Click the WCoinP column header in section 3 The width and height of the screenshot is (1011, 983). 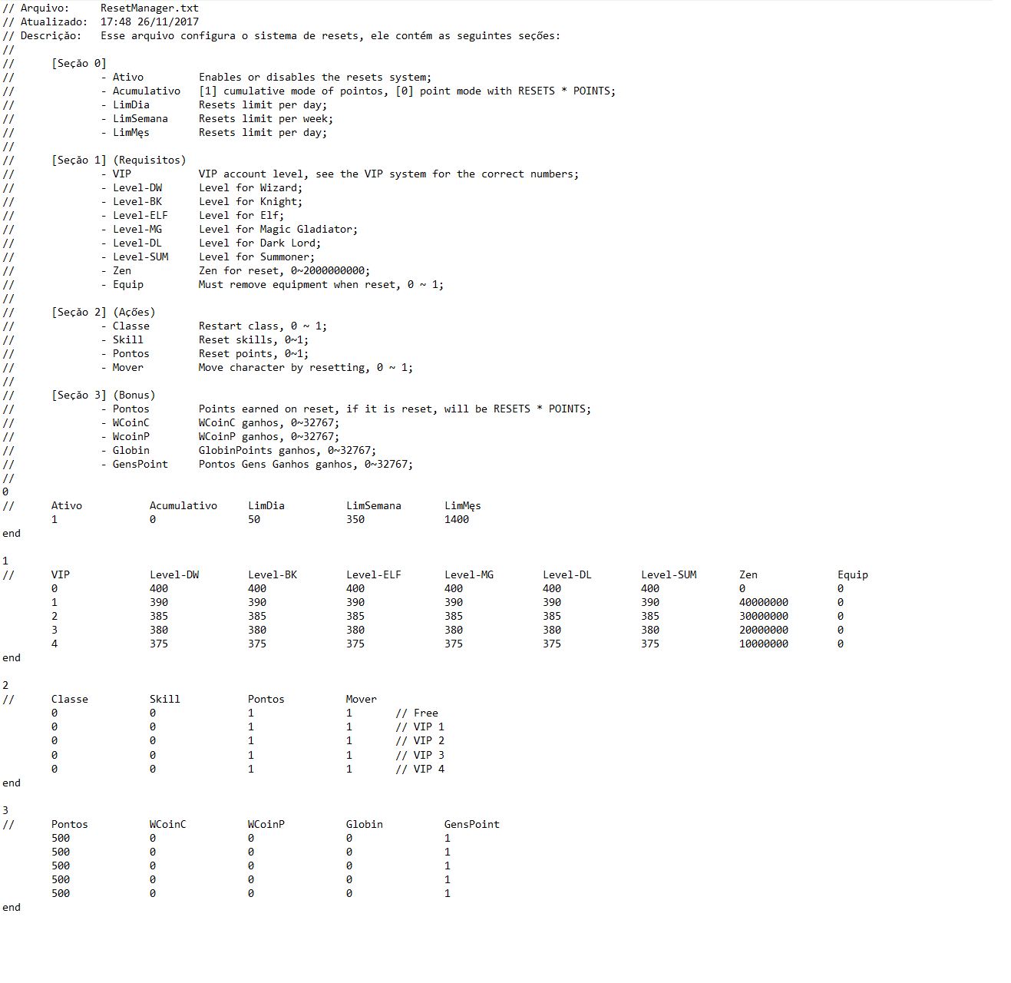[x=266, y=825]
